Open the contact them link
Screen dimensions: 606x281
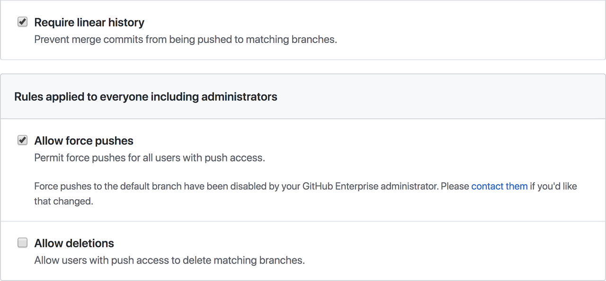(499, 186)
